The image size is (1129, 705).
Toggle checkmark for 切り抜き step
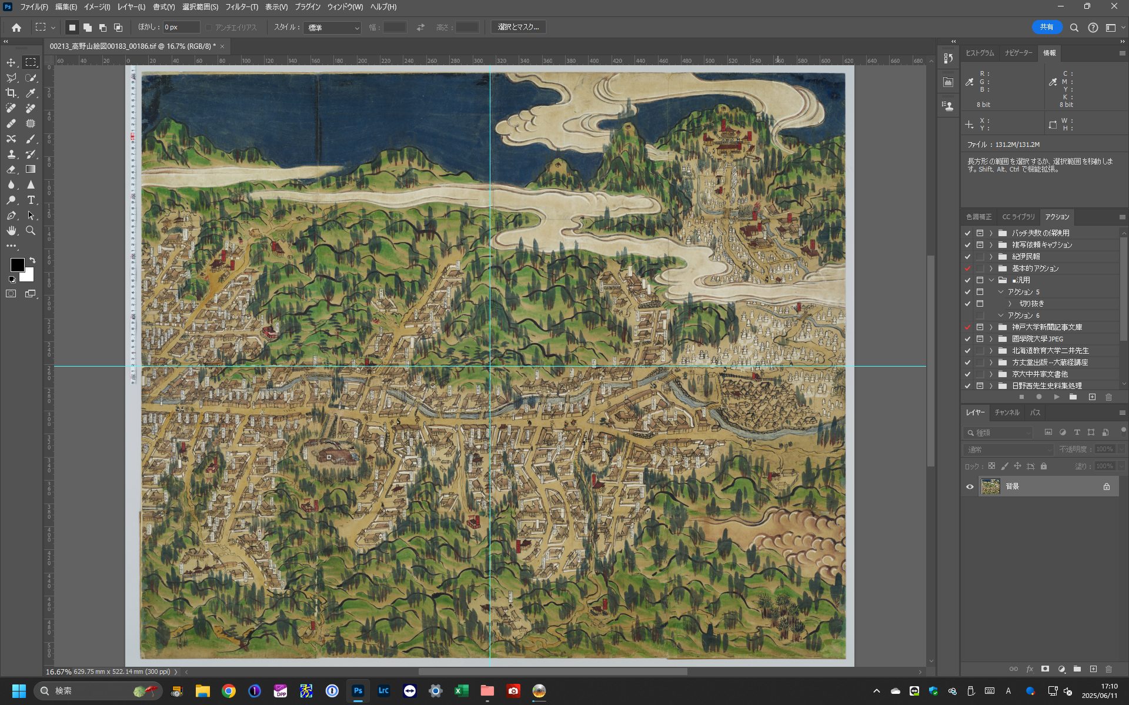click(x=968, y=304)
